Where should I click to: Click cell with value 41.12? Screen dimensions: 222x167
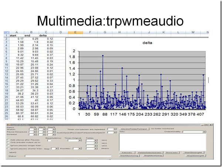[31, 97]
